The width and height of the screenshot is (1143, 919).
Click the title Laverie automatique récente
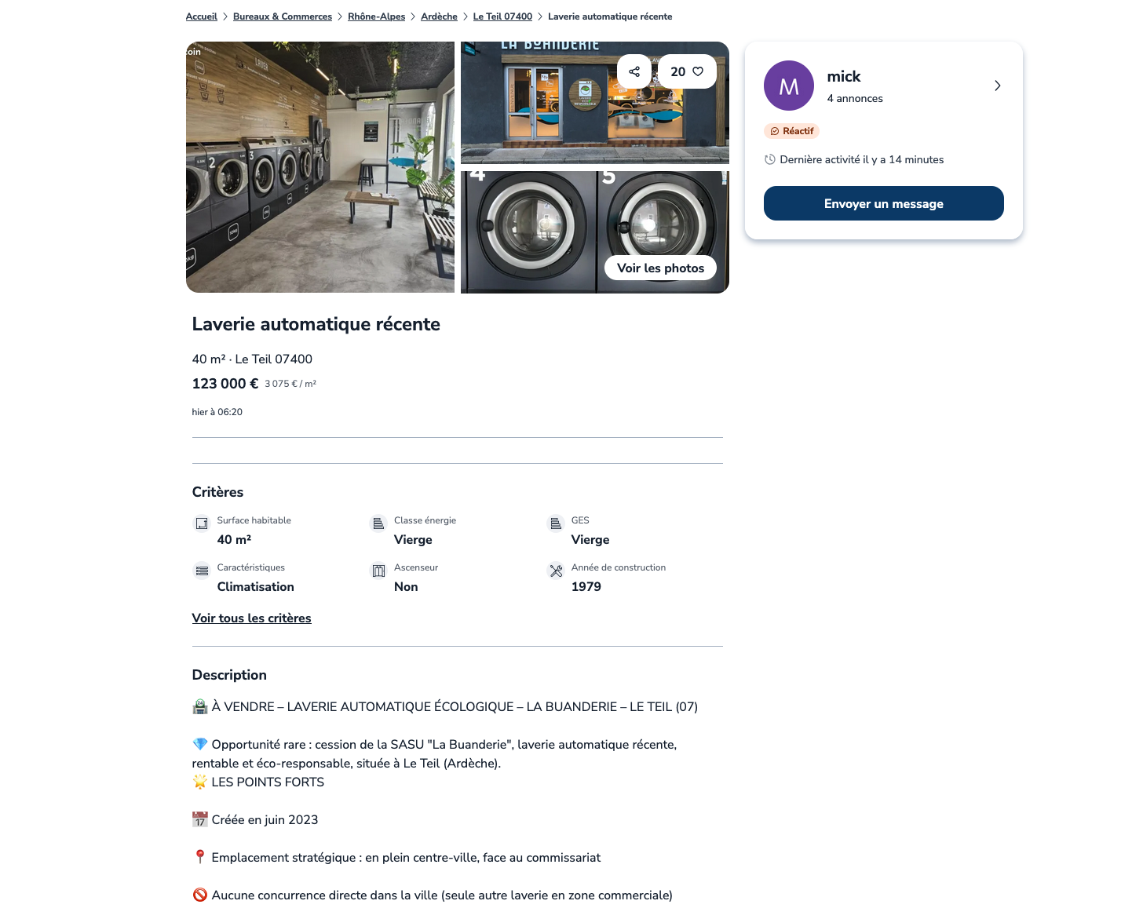click(x=316, y=324)
